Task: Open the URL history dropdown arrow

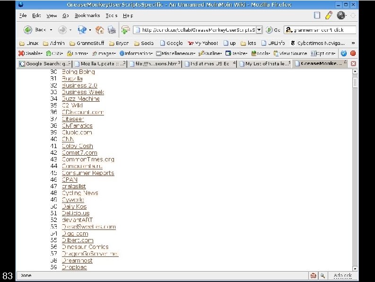Action: pos(259,30)
